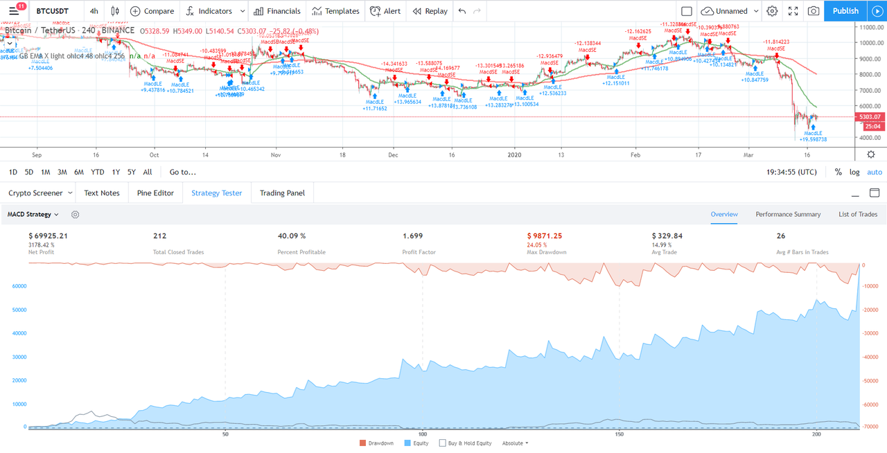Image resolution: width=887 pixels, height=453 pixels.
Task: Switch to Pine Editor tab
Action: point(155,193)
